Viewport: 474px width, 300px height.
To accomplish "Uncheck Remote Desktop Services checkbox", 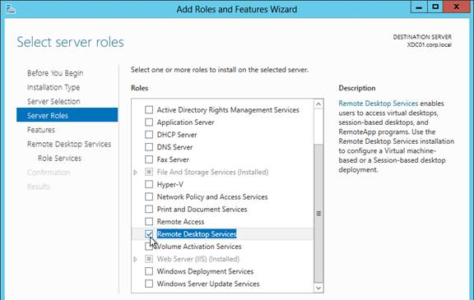I will (149, 234).
